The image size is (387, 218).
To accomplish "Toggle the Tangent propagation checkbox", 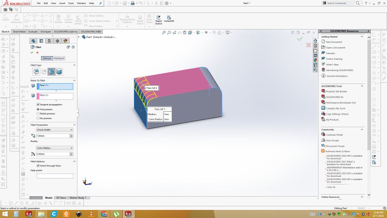I will coord(38,105).
